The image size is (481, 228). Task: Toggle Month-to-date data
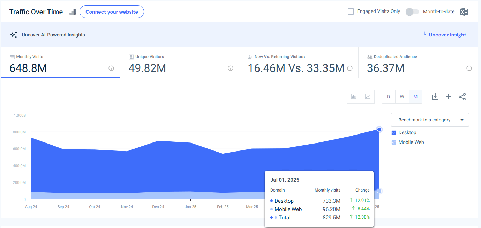tap(412, 11)
